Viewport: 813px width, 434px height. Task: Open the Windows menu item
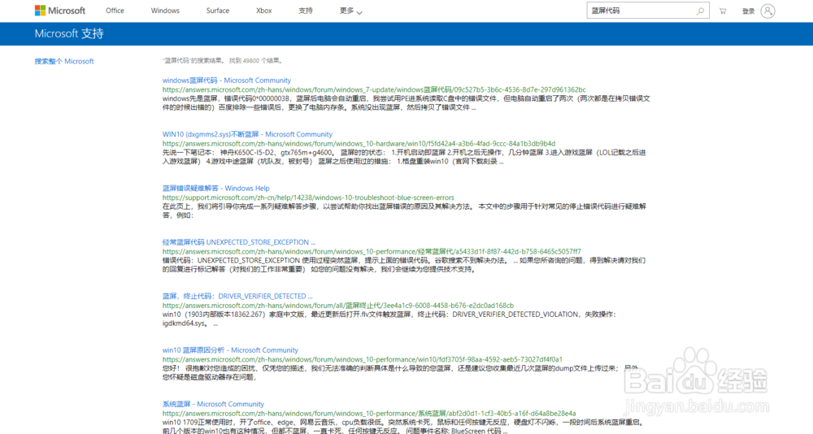pos(165,11)
